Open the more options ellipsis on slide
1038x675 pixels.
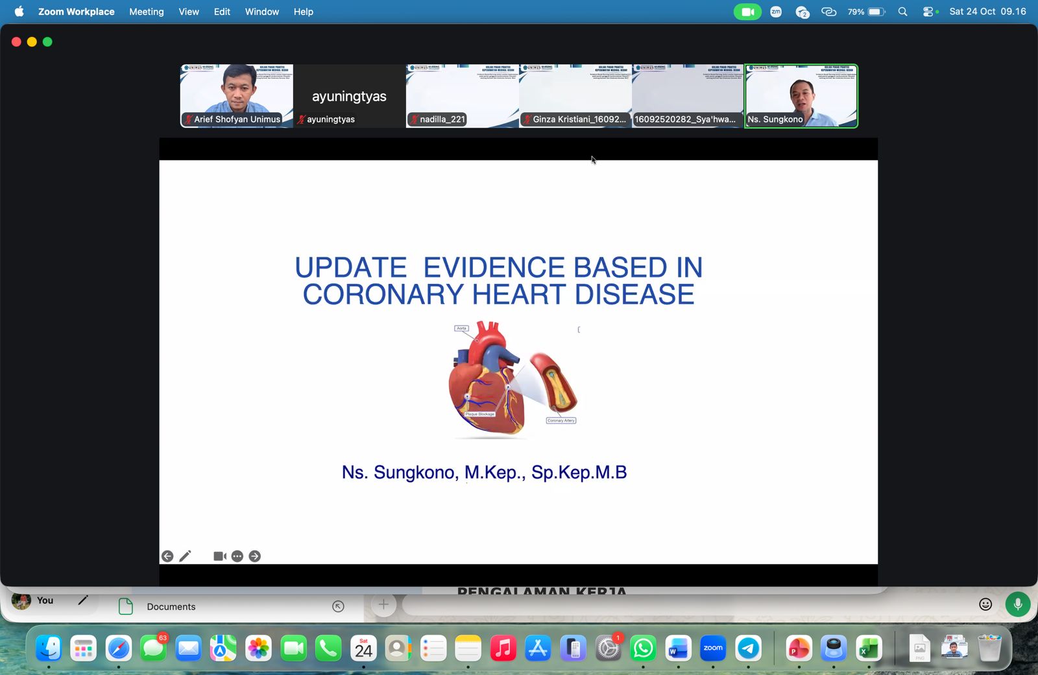237,556
